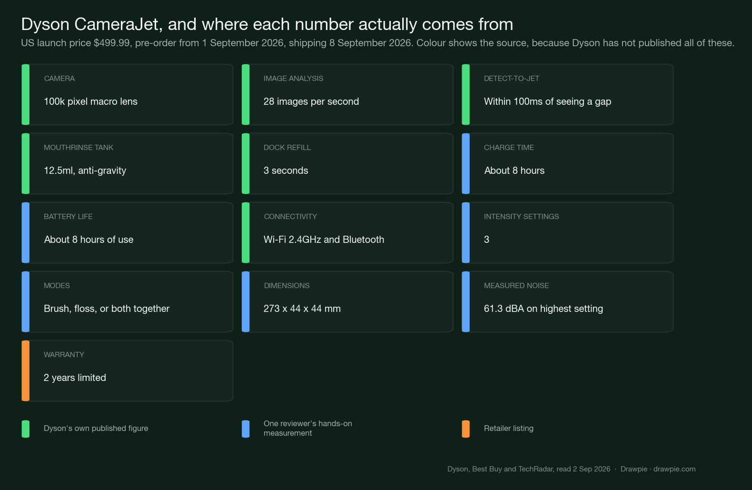The height and width of the screenshot is (490, 752).
Task: Select the value '100k pixel macro lens'
Action: pyautogui.click(x=90, y=101)
